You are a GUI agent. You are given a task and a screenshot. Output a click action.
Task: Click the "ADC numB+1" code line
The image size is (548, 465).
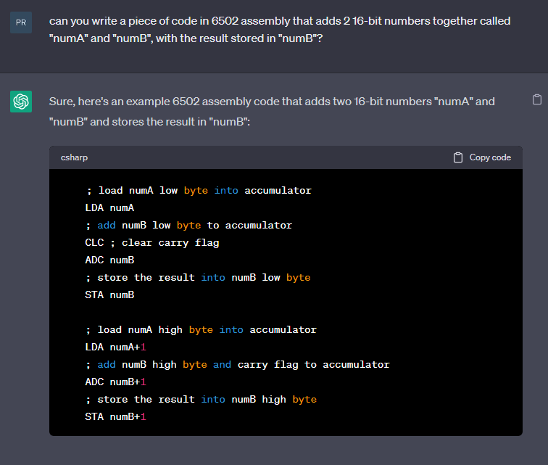115,382
